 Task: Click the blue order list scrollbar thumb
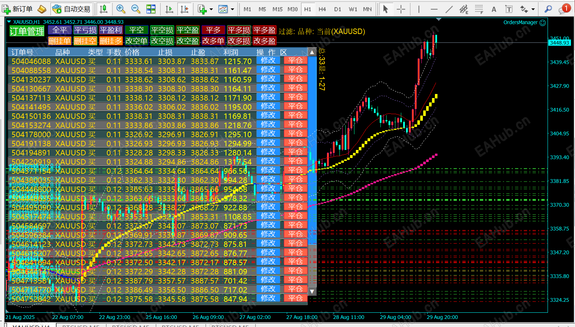[312, 150]
